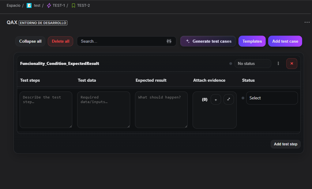The image size is (312, 189).
Task: Click the Status column header
Action: (248, 80)
